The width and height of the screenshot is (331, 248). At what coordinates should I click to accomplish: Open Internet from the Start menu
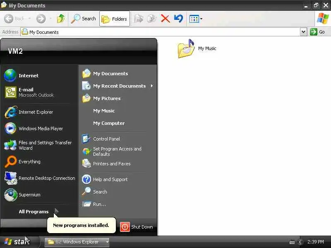click(40, 76)
